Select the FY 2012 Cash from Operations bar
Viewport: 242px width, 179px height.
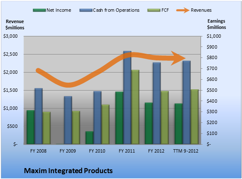tap(157, 104)
